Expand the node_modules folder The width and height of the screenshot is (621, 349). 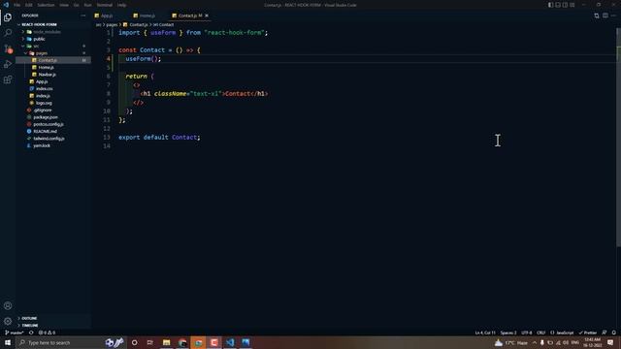[x=47, y=32]
